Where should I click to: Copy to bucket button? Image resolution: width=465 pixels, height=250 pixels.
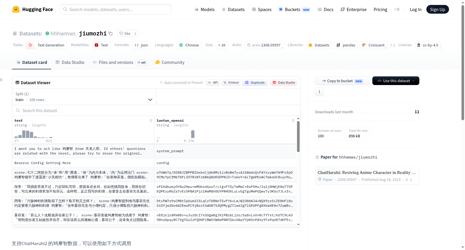coord(342,81)
